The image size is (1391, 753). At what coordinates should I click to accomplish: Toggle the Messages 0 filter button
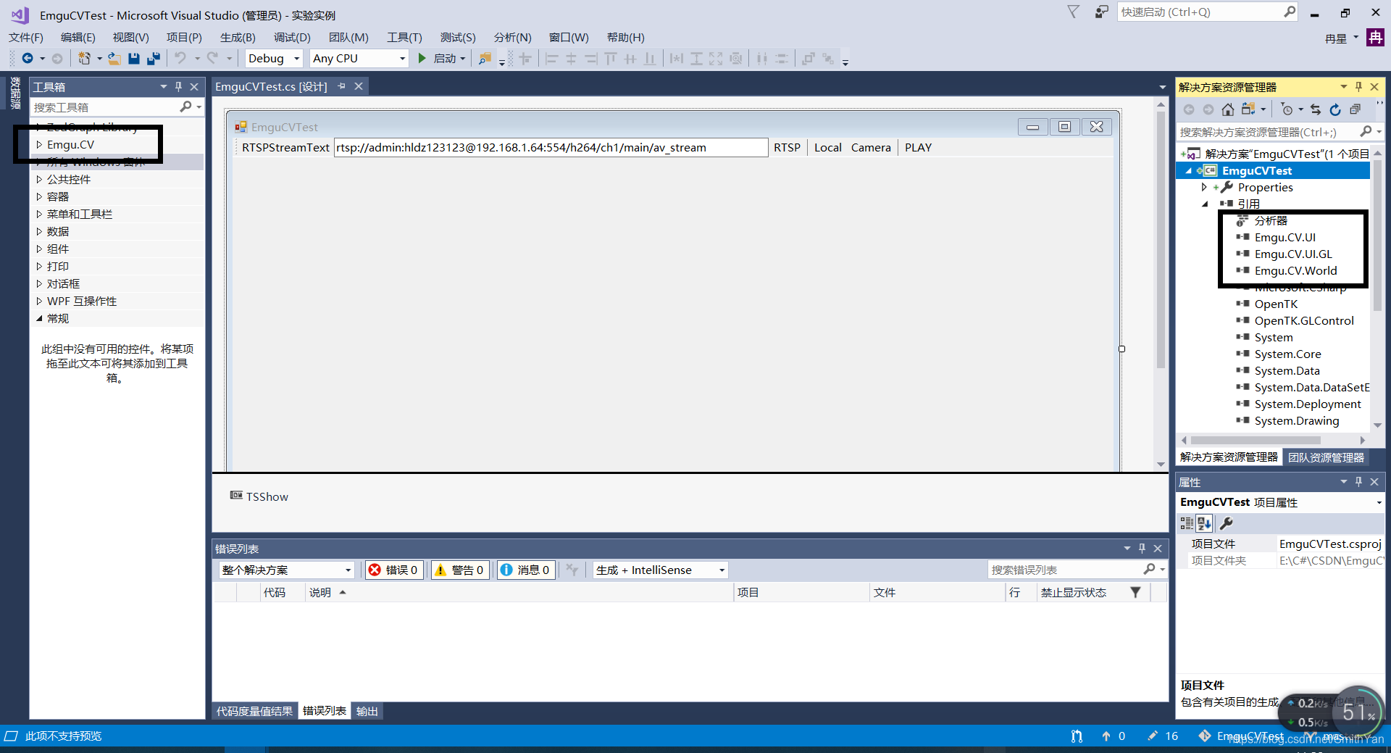click(525, 570)
